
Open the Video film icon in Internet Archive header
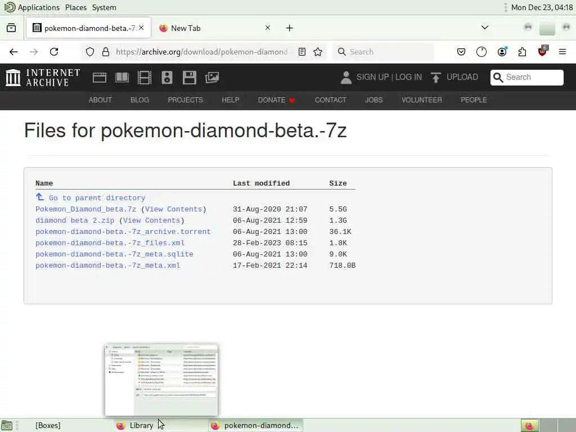(x=145, y=78)
